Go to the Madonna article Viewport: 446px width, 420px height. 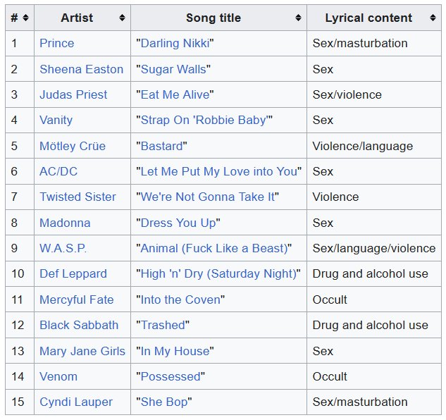(x=65, y=223)
